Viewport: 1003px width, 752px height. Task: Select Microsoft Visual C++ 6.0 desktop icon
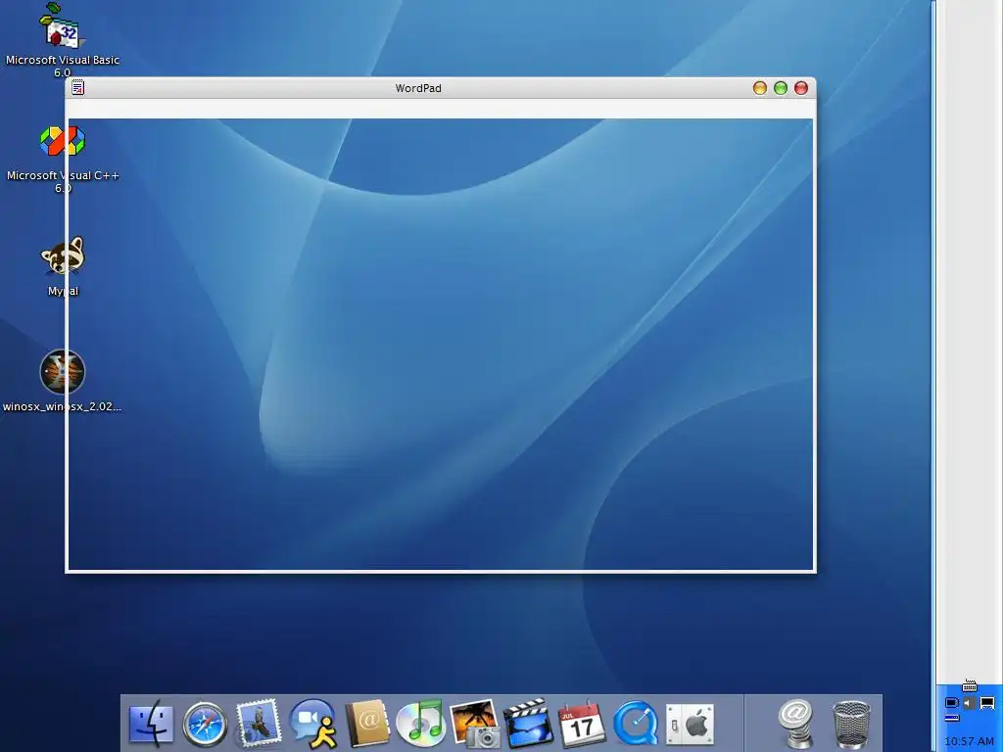pos(62,141)
